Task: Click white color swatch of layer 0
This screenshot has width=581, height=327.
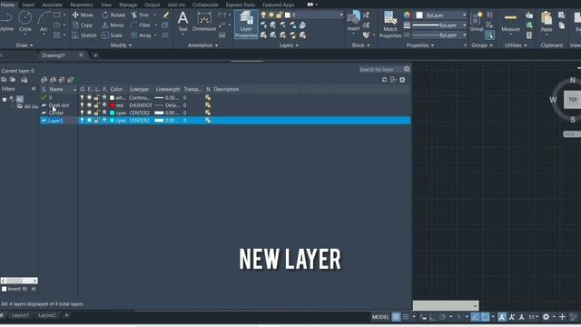Action: (113, 97)
